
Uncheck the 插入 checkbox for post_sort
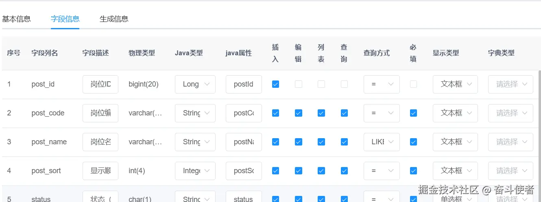(x=275, y=171)
